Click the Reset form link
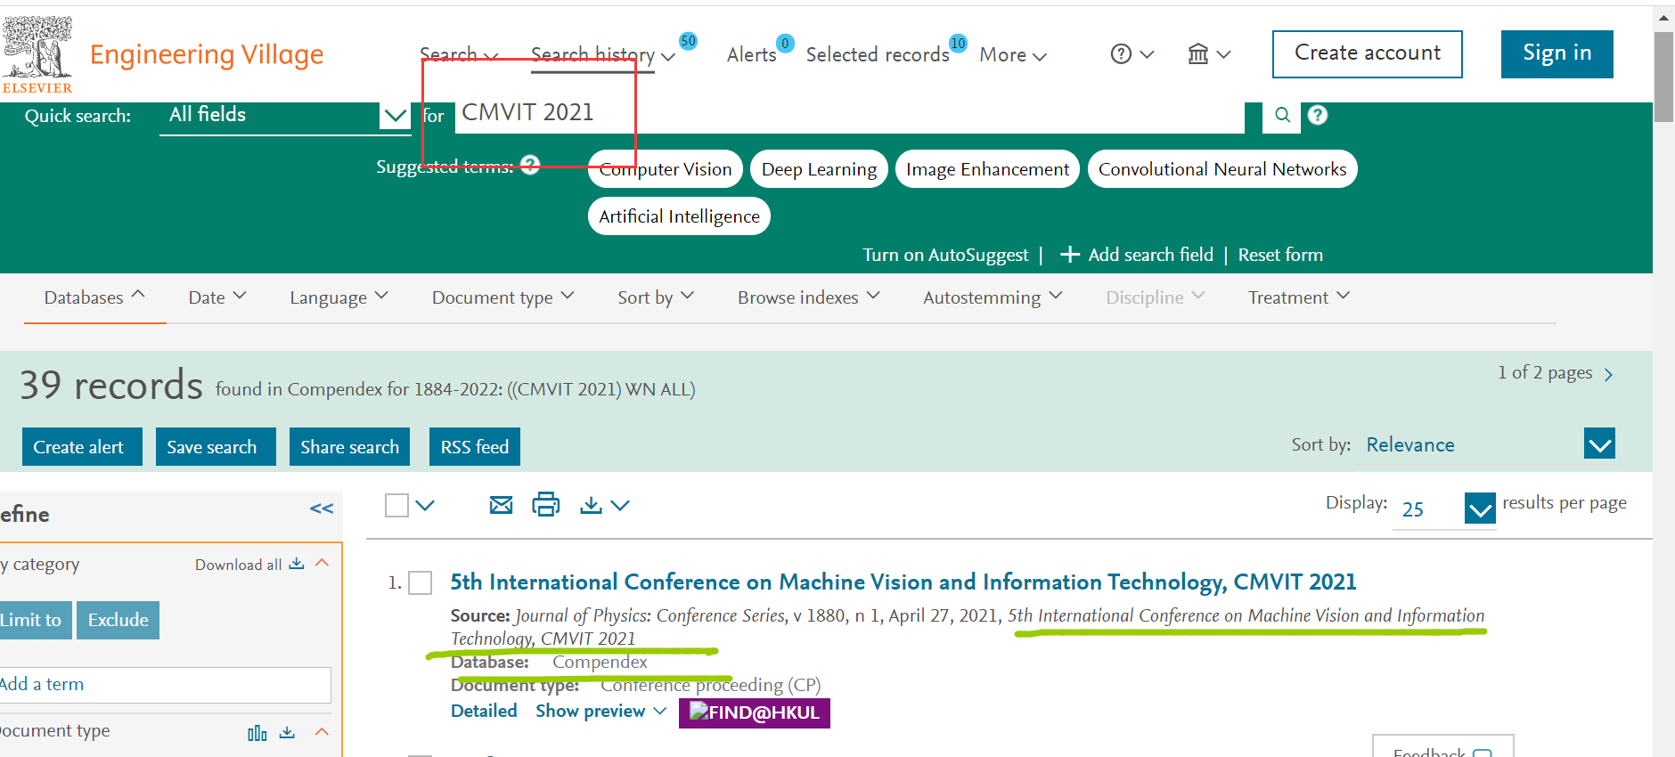 [1280, 255]
